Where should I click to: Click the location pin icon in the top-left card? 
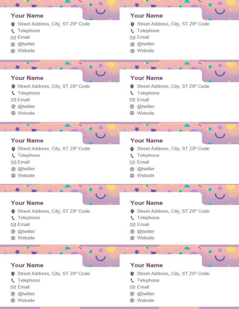coord(13,24)
